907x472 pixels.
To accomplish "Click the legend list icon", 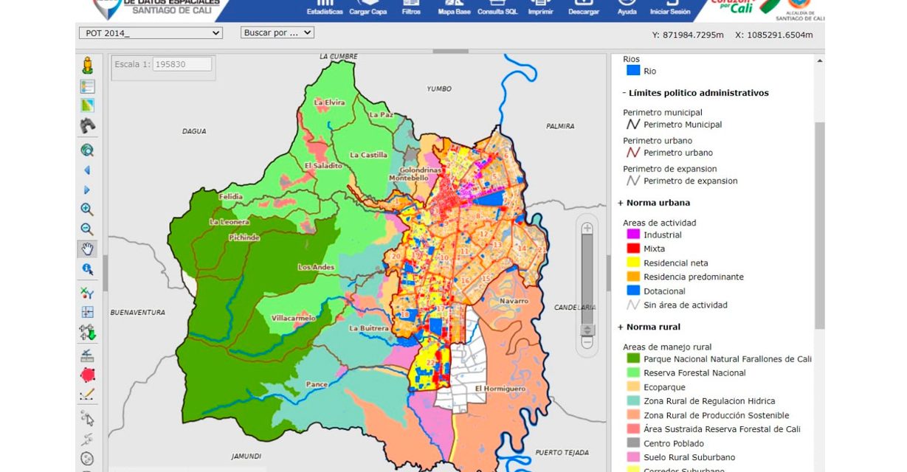I will [x=87, y=86].
